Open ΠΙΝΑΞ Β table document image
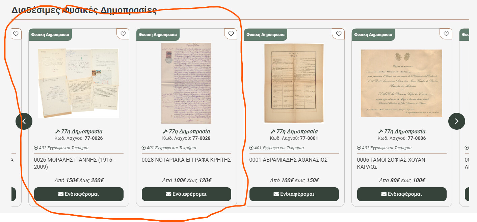The image size is (477, 222). (x=294, y=83)
